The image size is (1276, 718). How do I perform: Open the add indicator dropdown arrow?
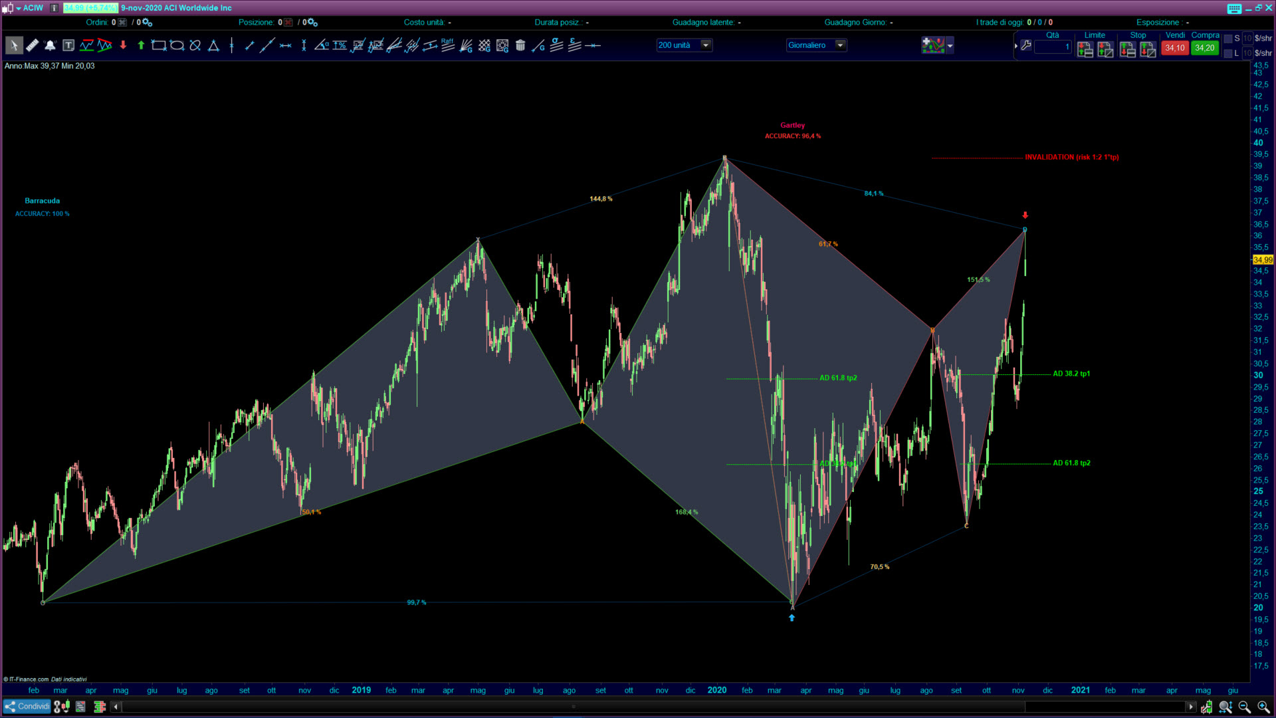[x=950, y=45]
